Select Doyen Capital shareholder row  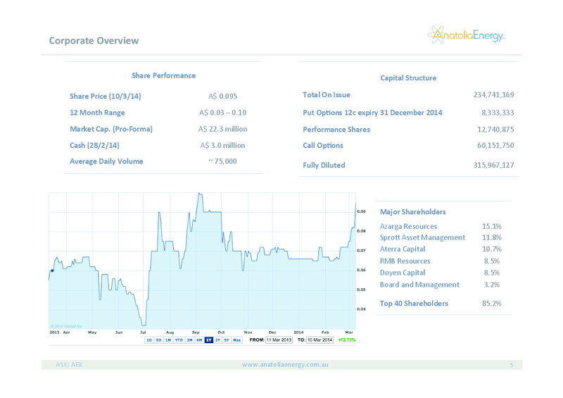point(440,273)
